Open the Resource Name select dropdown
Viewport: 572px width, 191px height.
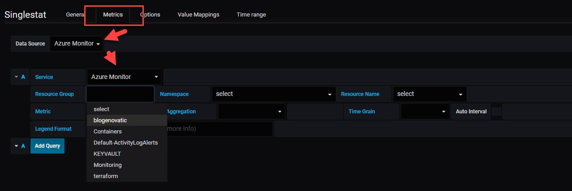click(x=430, y=94)
